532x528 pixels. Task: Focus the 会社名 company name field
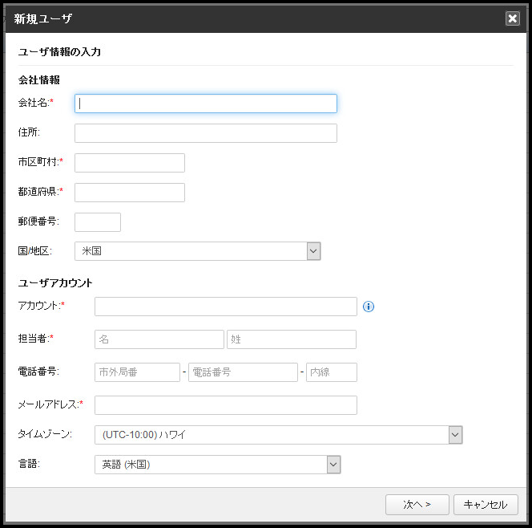206,104
